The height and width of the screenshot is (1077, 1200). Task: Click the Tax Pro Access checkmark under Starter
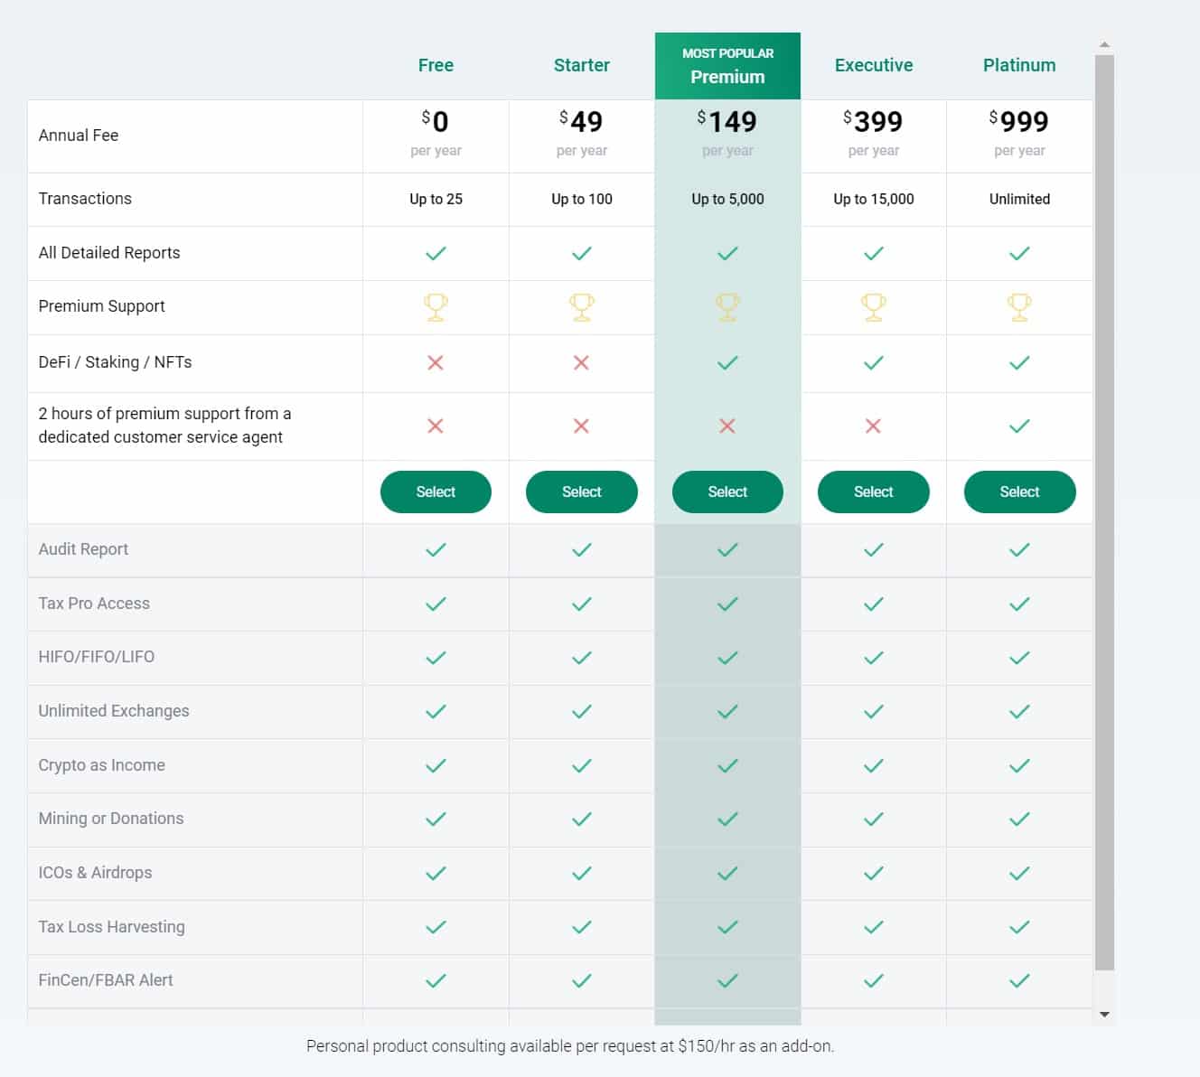pyautogui.click(x=582, y=604)
